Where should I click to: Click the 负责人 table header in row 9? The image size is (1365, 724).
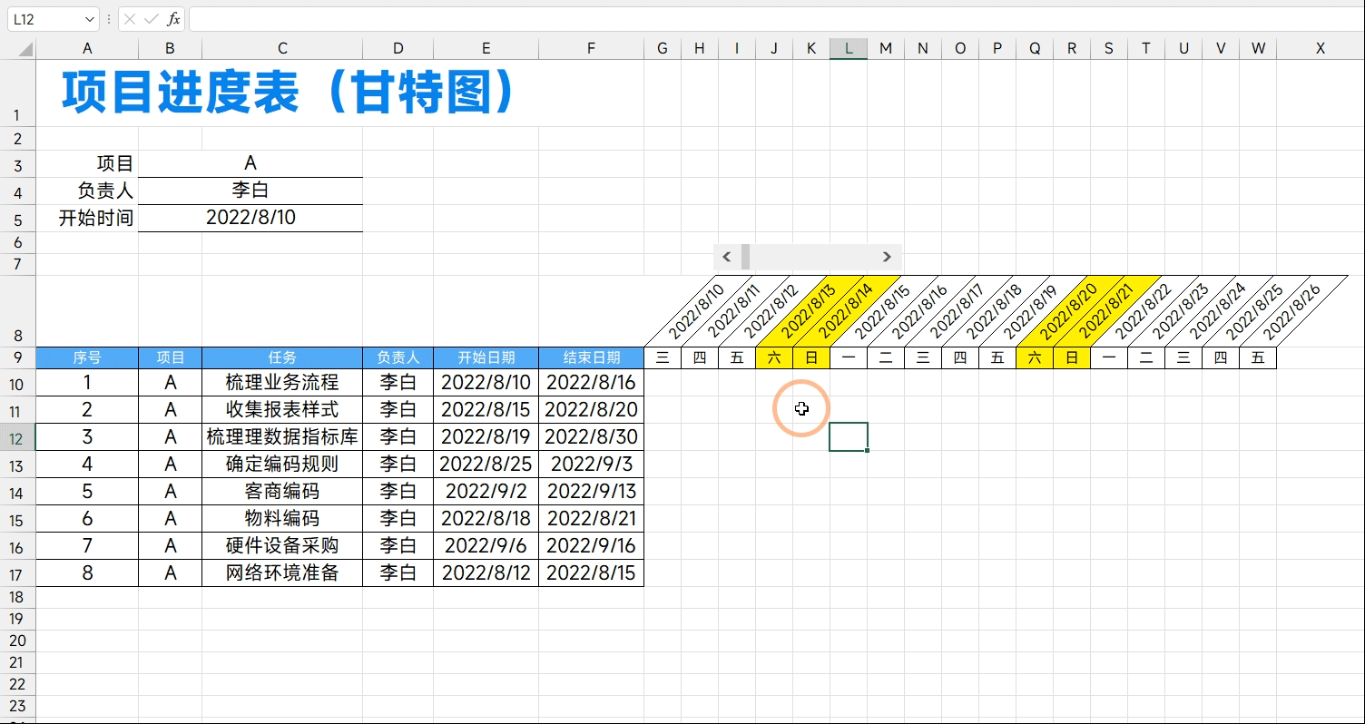398,357
